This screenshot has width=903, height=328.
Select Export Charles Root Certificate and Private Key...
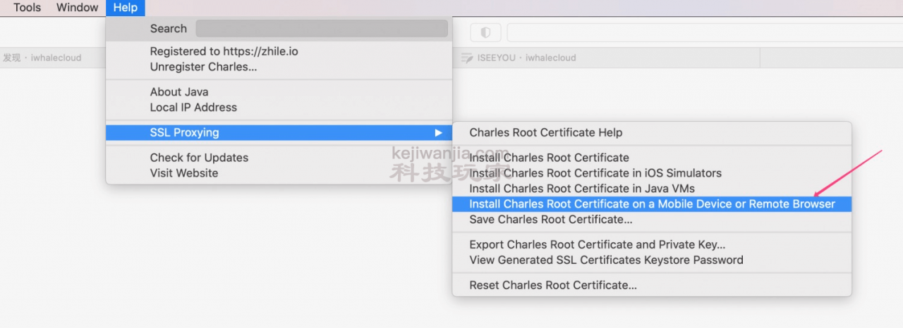click(652, 245)
